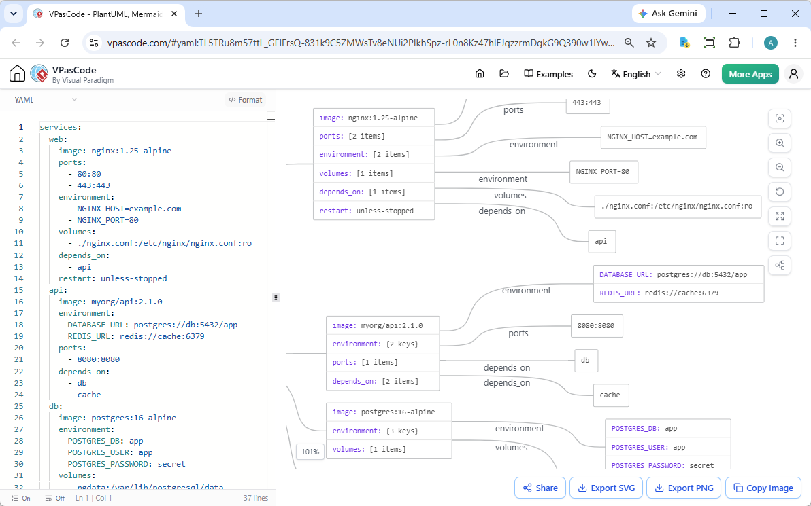Toggle line numbers On in status bar
The height and width of the screenshot is (506, 811).
(20, 499)
